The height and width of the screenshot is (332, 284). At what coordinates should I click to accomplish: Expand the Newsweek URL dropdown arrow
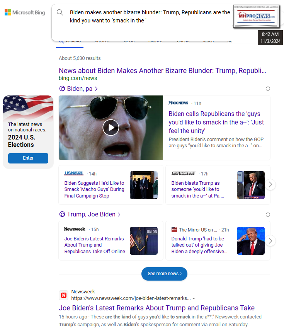194,298
